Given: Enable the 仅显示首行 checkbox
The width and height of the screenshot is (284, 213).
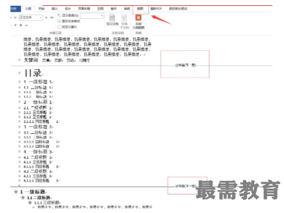Looking at the screenshot, I should pyautogui.click(x=59, y=27).
